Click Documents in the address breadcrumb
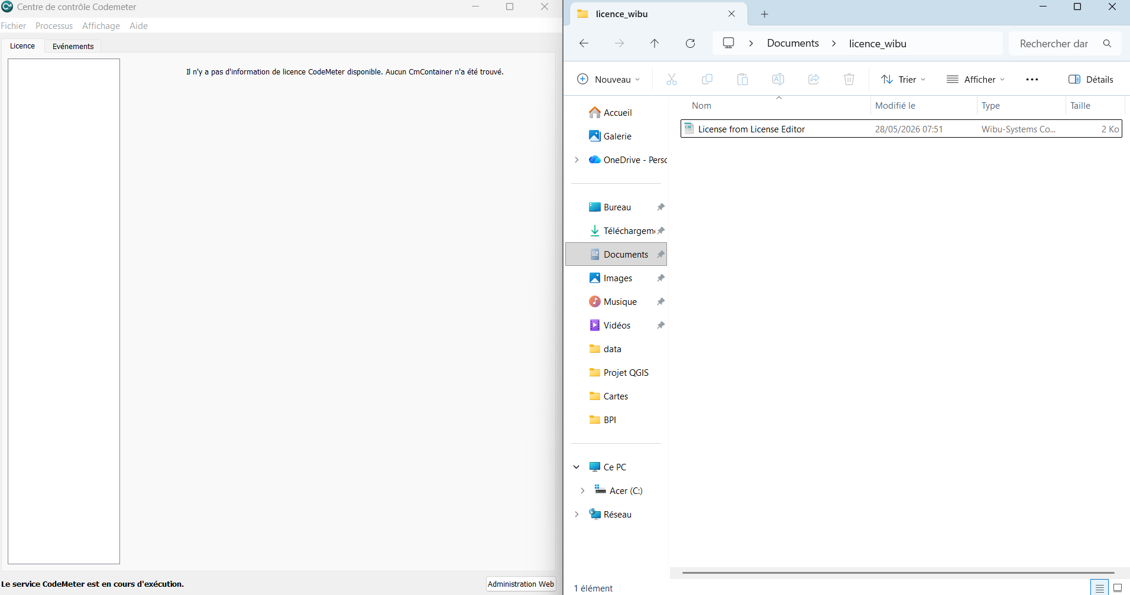 pos(792,43)
